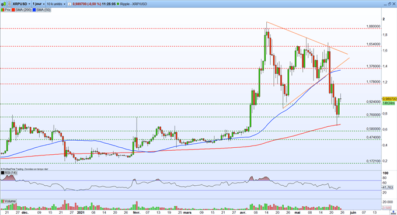Click the settings icon at bottom-right corner

393,213
